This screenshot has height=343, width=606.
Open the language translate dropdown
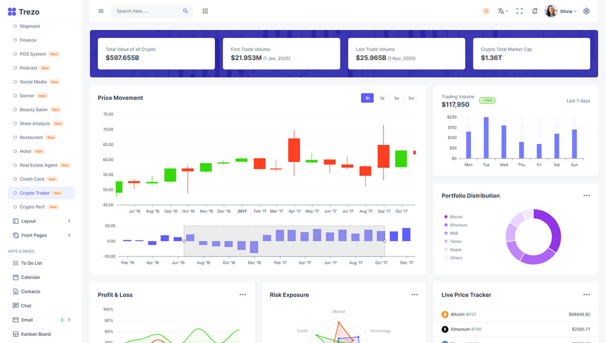pyautogui.click(x=502, y=11)
